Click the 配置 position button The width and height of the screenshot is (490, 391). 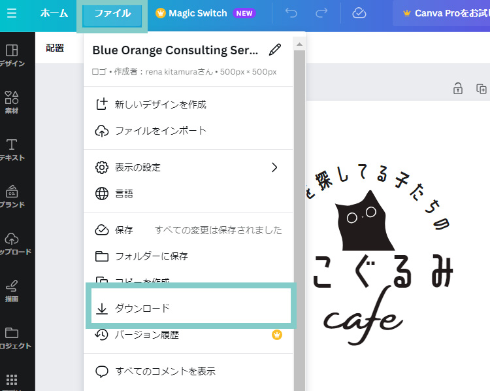(x=55, y=48)
